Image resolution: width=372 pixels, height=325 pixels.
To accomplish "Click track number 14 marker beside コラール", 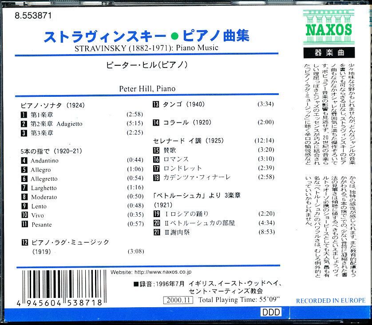I will (156, 123).
